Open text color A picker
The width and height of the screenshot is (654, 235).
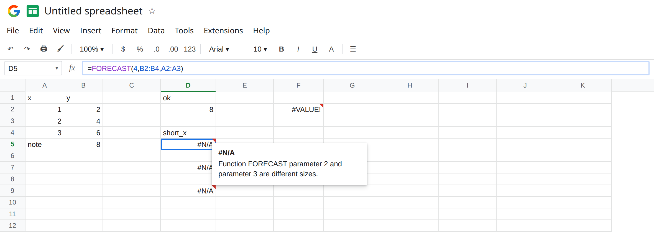point(331,49)
